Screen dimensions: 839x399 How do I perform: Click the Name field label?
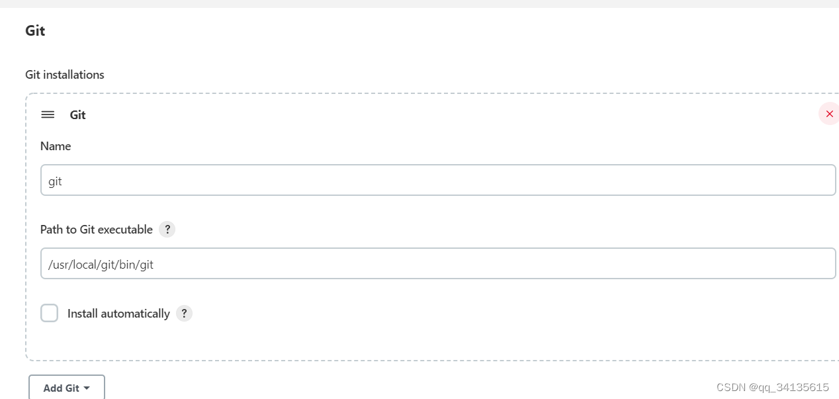pos(56,146)
